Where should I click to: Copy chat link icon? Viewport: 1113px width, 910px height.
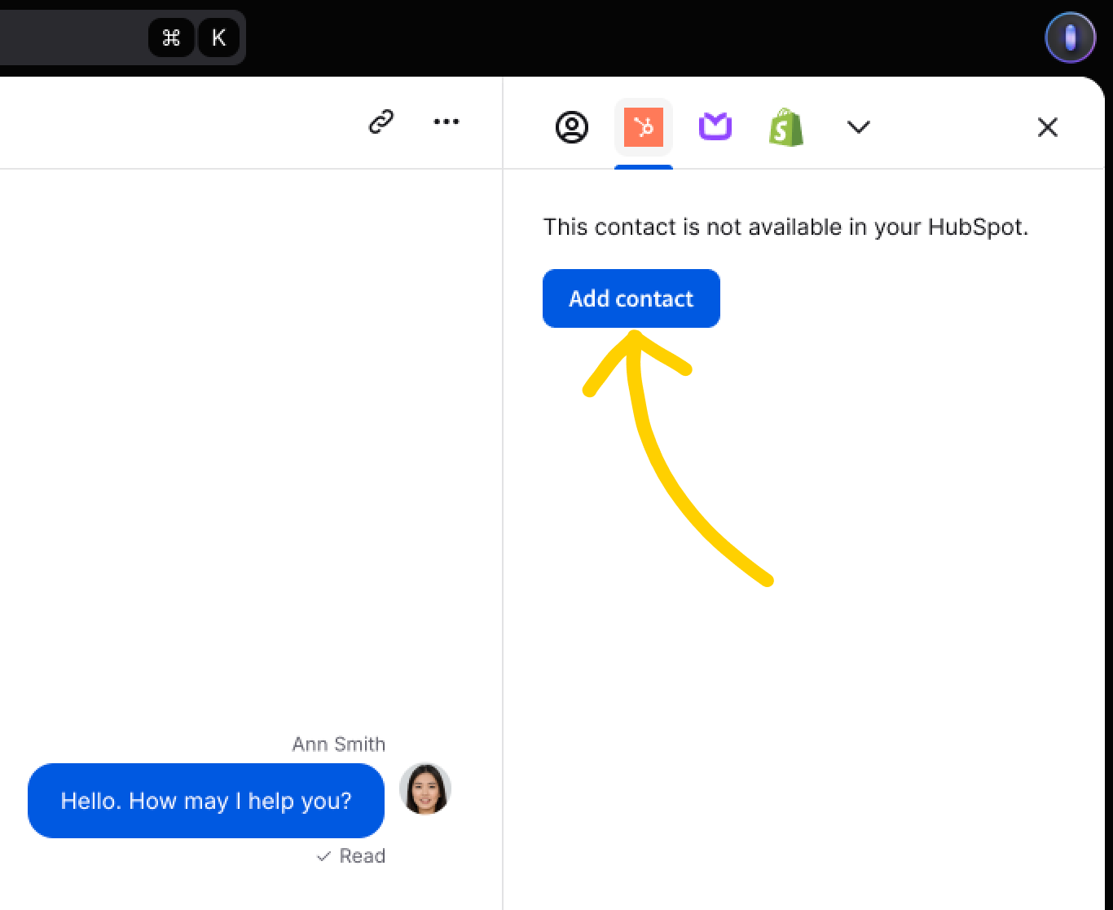coord(381,122)
